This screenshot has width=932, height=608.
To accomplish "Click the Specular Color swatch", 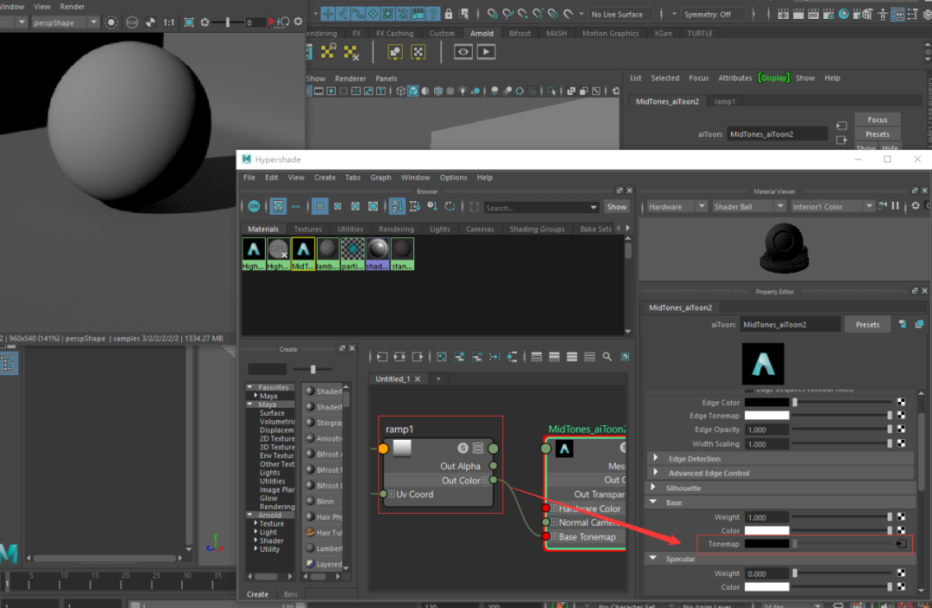I will 767,587.
